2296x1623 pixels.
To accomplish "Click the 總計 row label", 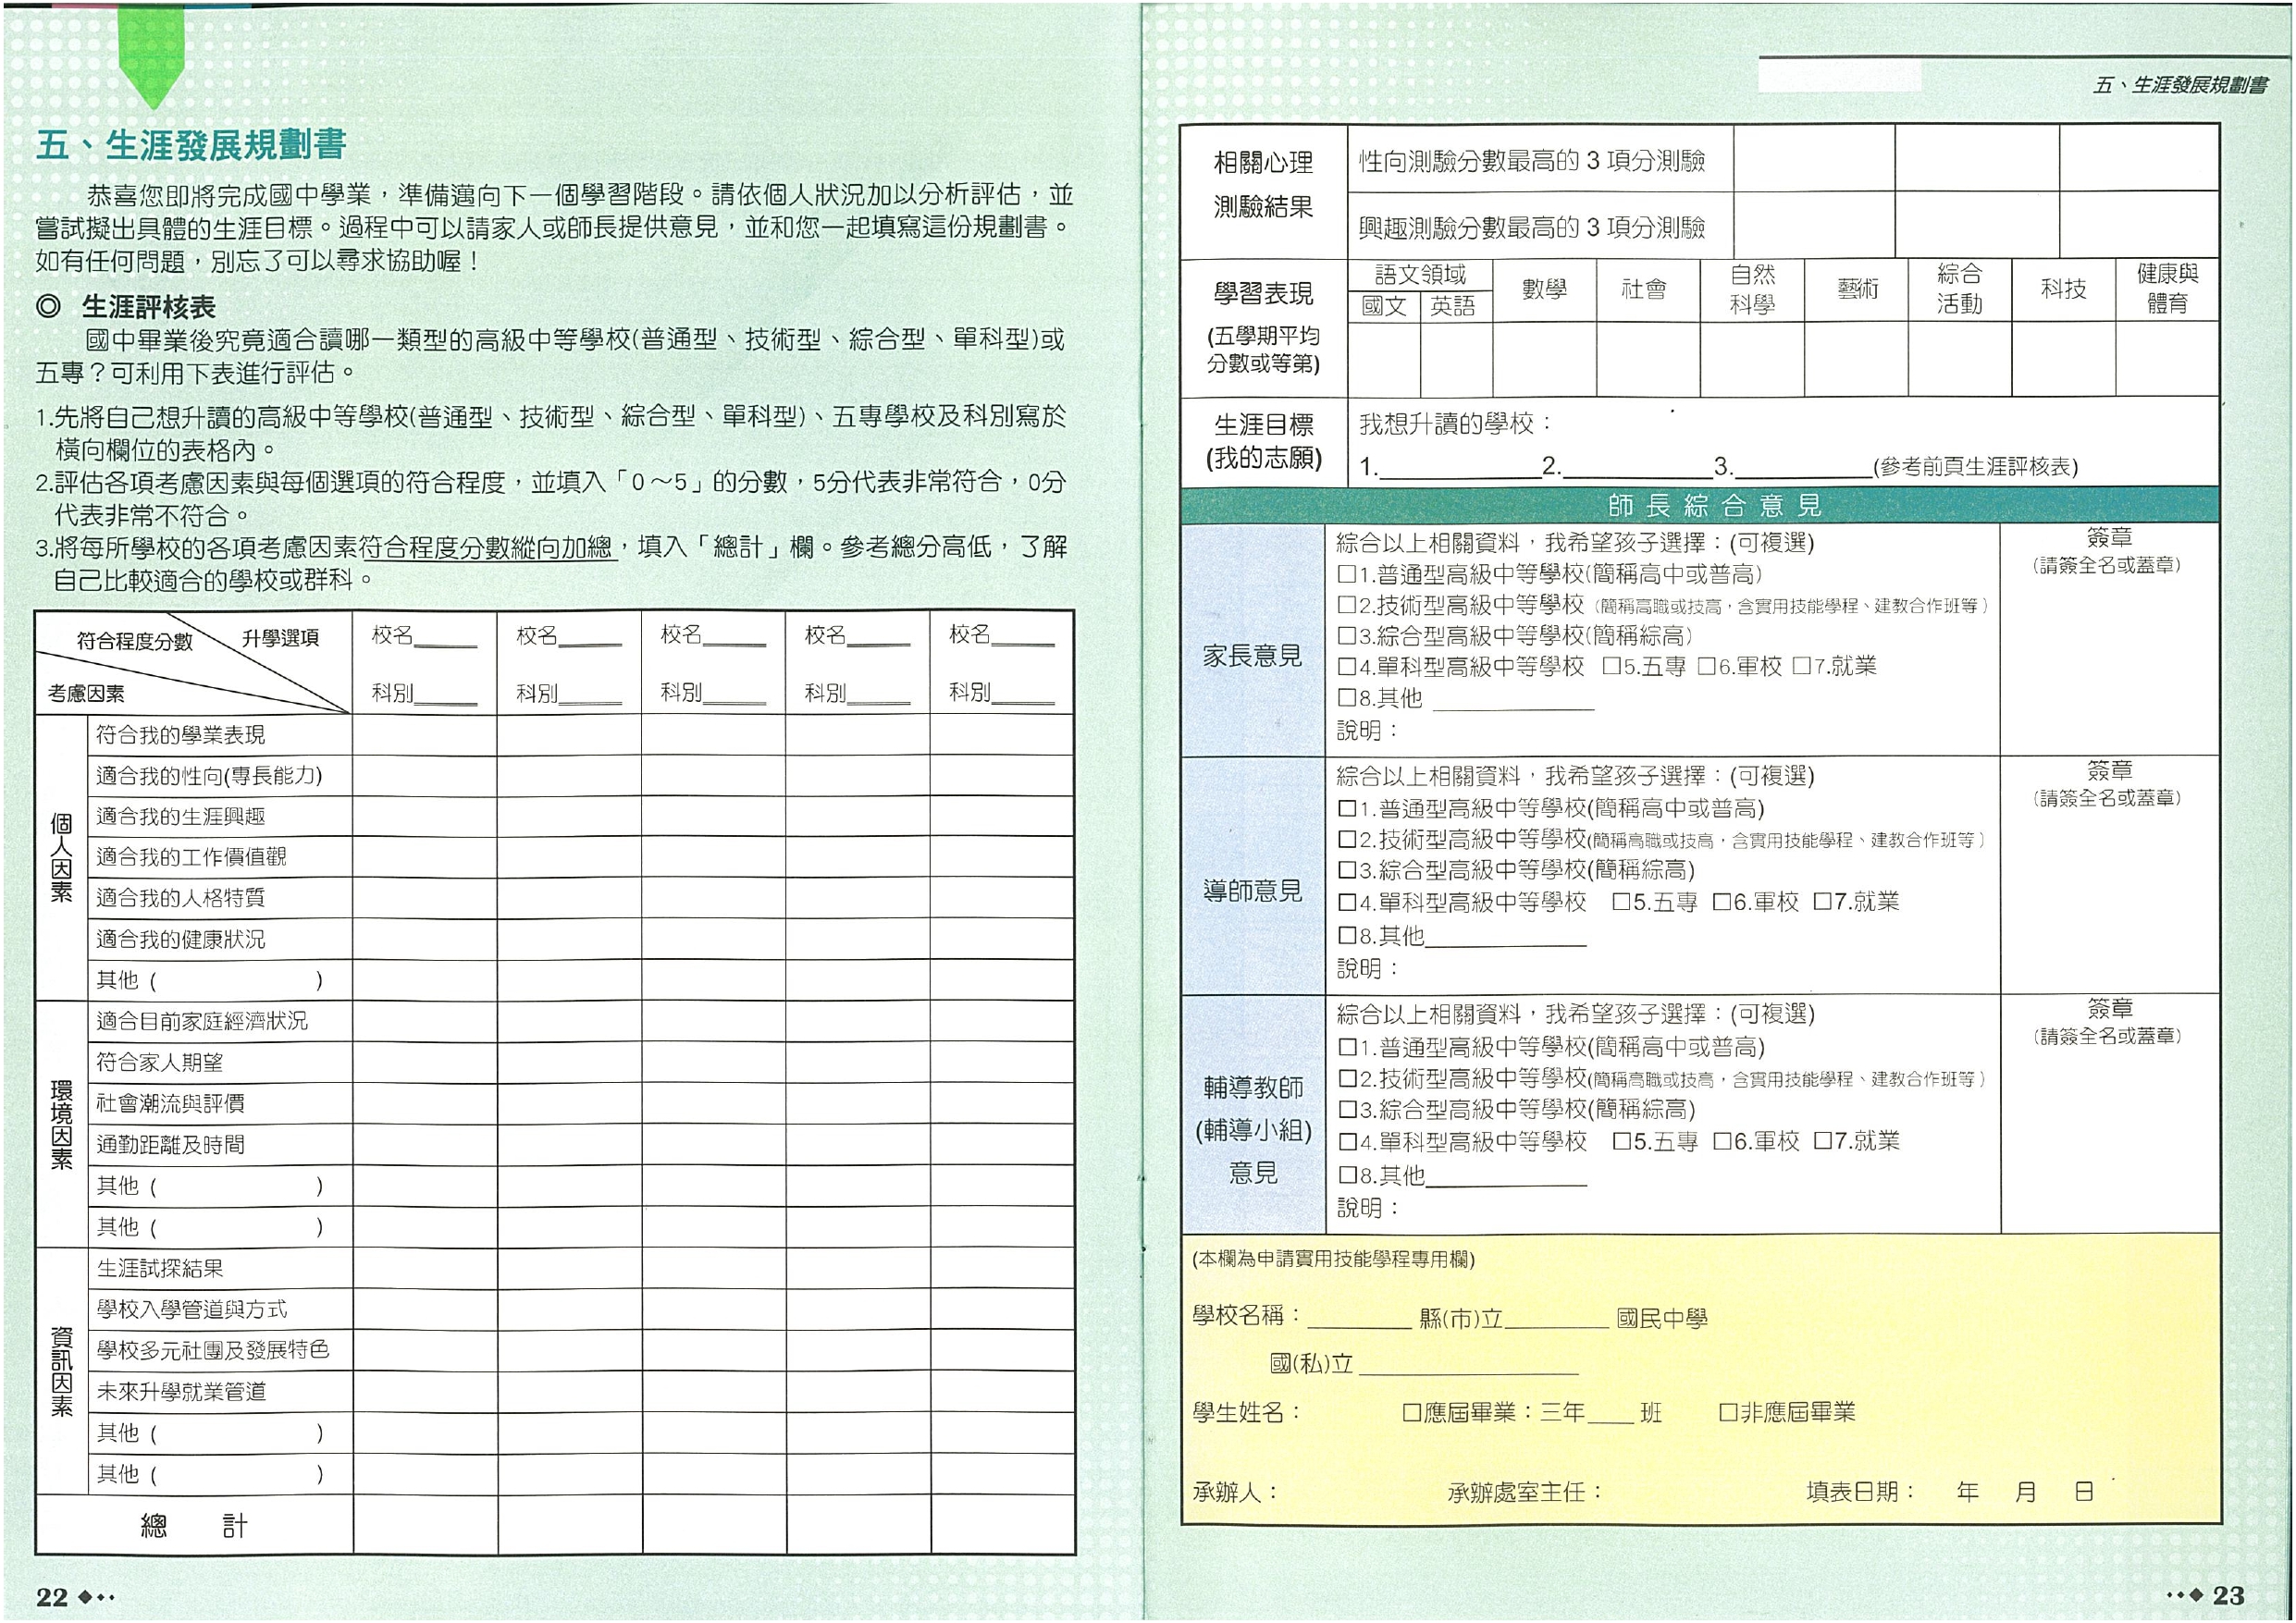I will (x=194, y=1526).
